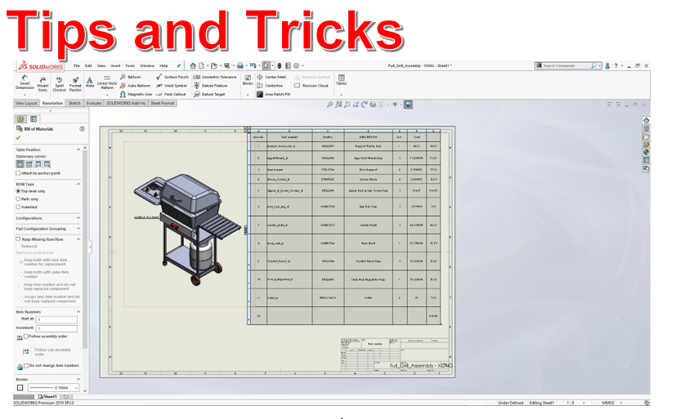Select the Sheet1 tab at bottom
Screen dimensions: 694x419
coord(47,397)
